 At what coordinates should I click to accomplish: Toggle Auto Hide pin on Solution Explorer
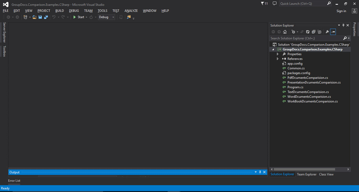(x=343, y=25)
